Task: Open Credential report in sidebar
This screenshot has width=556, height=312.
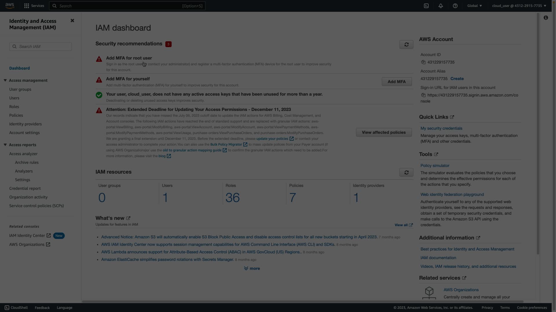Action: pos(25,188)
